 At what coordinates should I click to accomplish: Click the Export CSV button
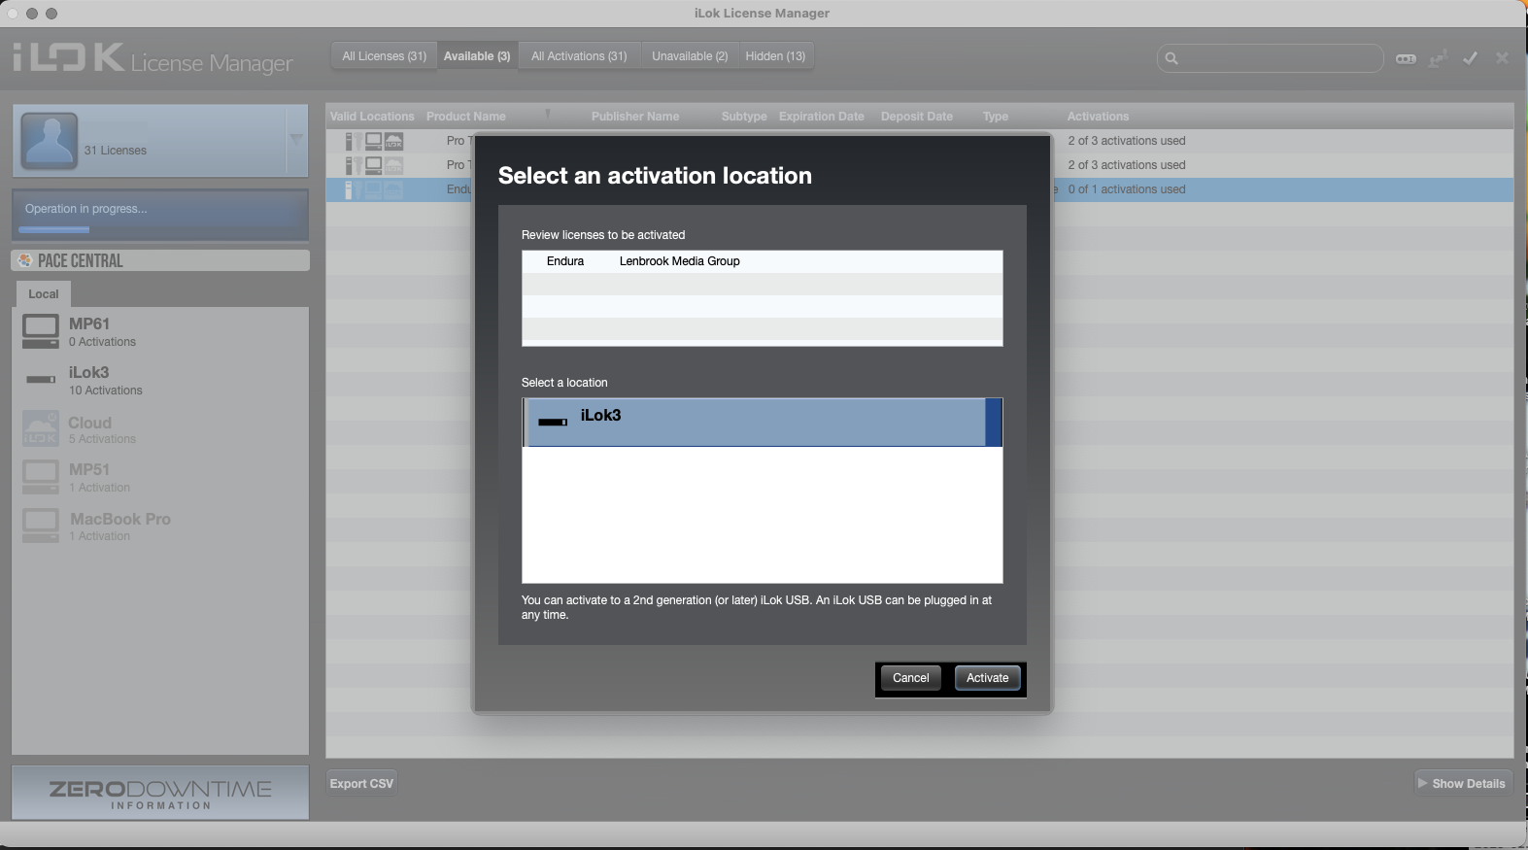[x=361, y=784]
